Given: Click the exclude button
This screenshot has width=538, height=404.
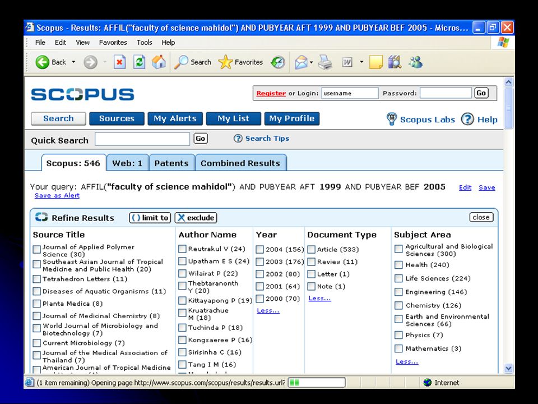Looking at the screenshot, I should point(196,218).
